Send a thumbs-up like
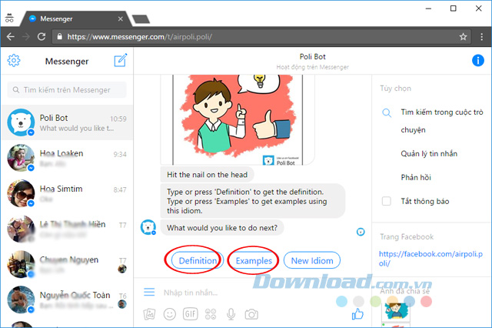This screenshot has width=492, height=328. pos(357,313)
